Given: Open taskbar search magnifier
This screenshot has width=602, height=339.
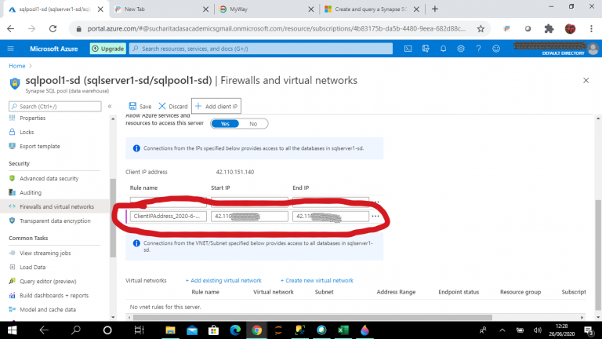Looking at the screenshot, I should (x=76, y=330).
